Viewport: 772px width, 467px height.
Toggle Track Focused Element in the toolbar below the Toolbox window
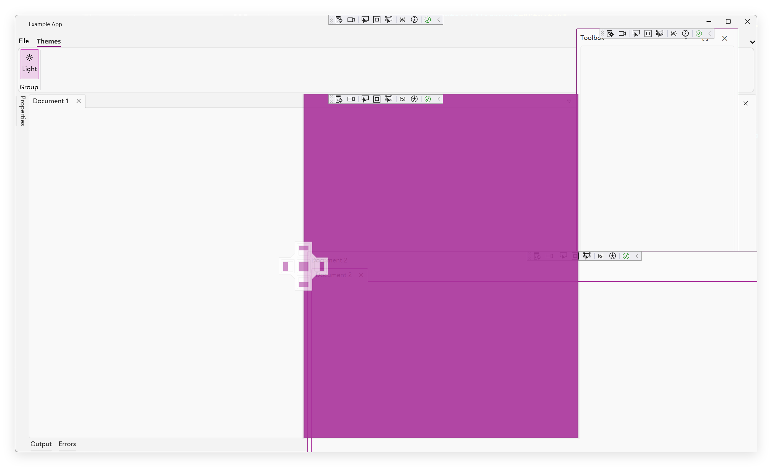pos(587,256)
